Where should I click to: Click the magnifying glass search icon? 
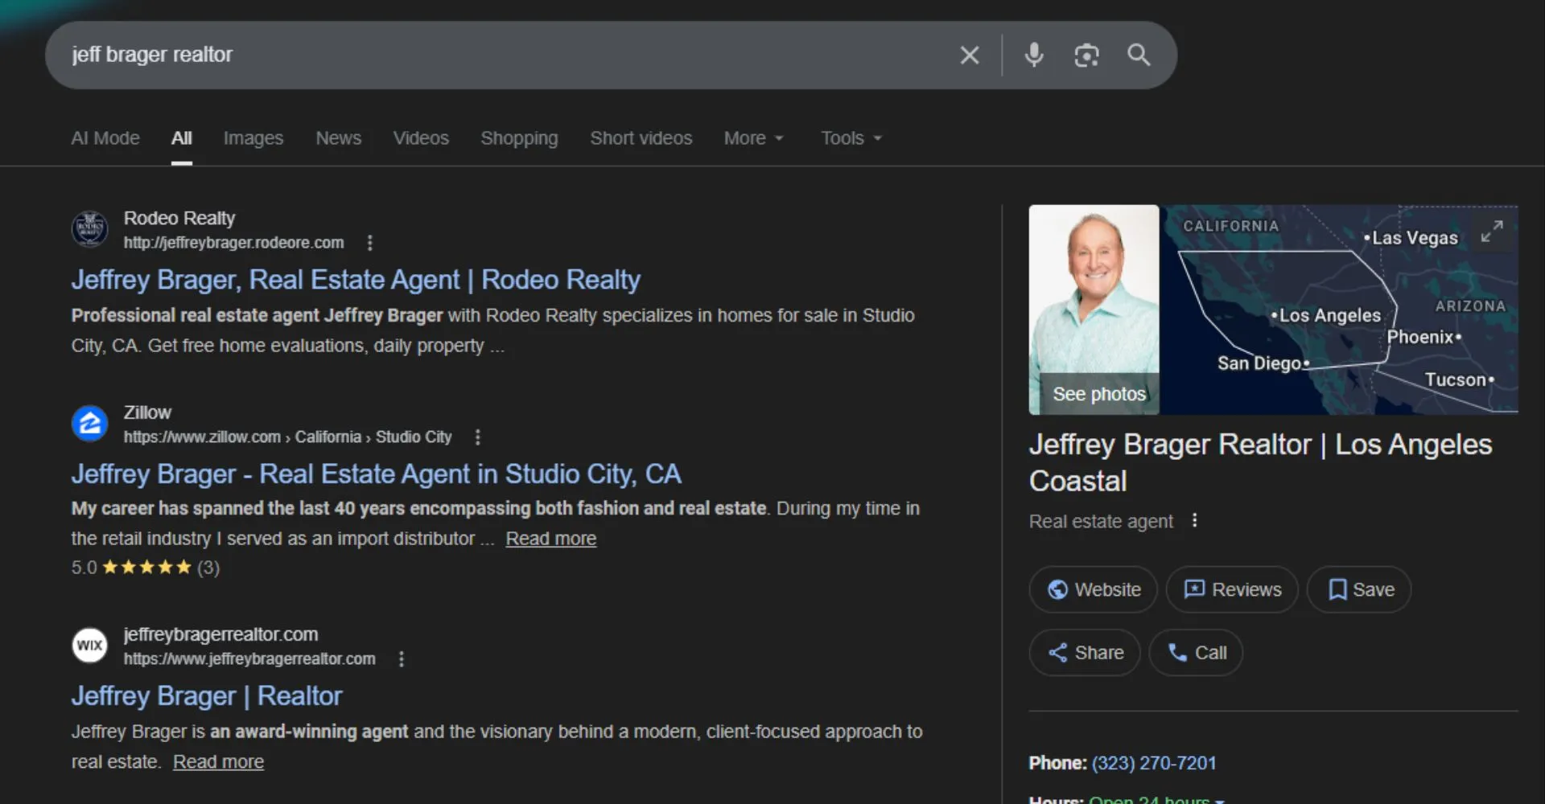(1138, 55)
